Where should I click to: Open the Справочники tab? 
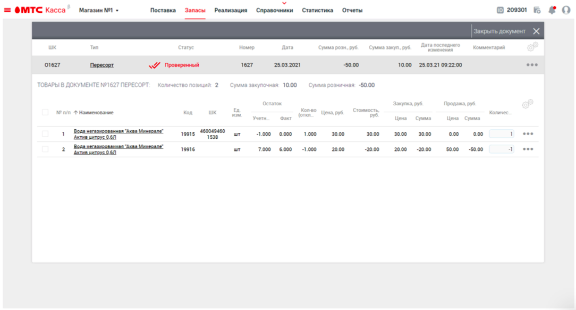[274, 10]
